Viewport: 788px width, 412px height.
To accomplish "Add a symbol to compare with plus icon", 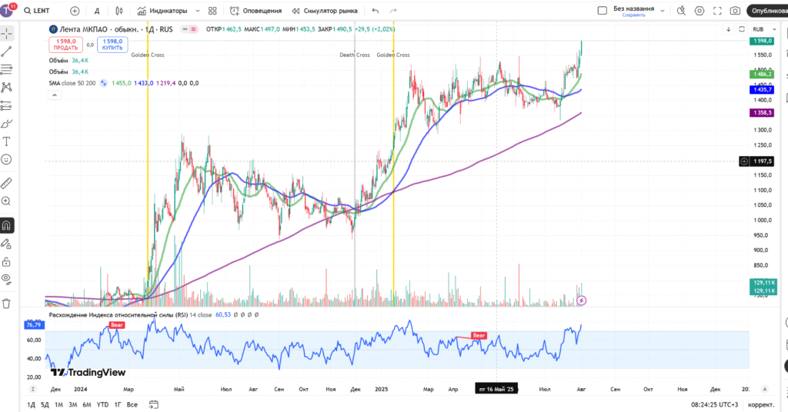I will tap(75, 11).
